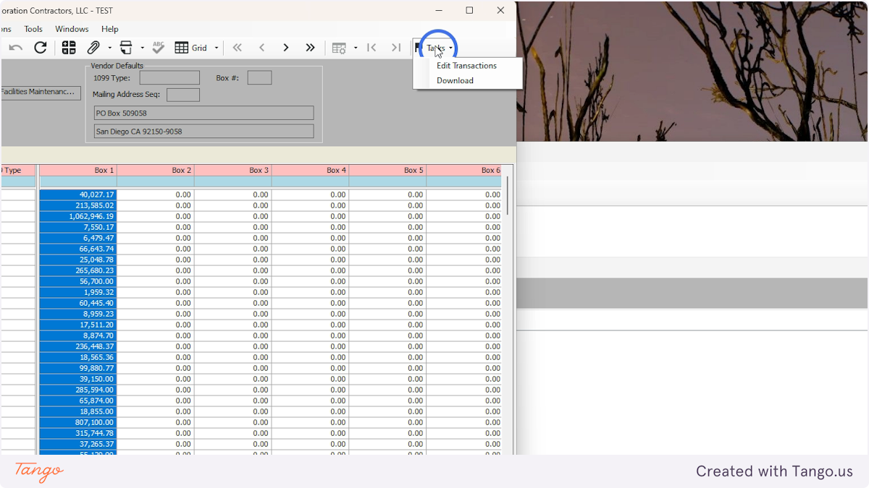This screenshot has height=488, width=869.
Task: Select the Facilities Maintenance tab
Action: click(x=40, y=92)
